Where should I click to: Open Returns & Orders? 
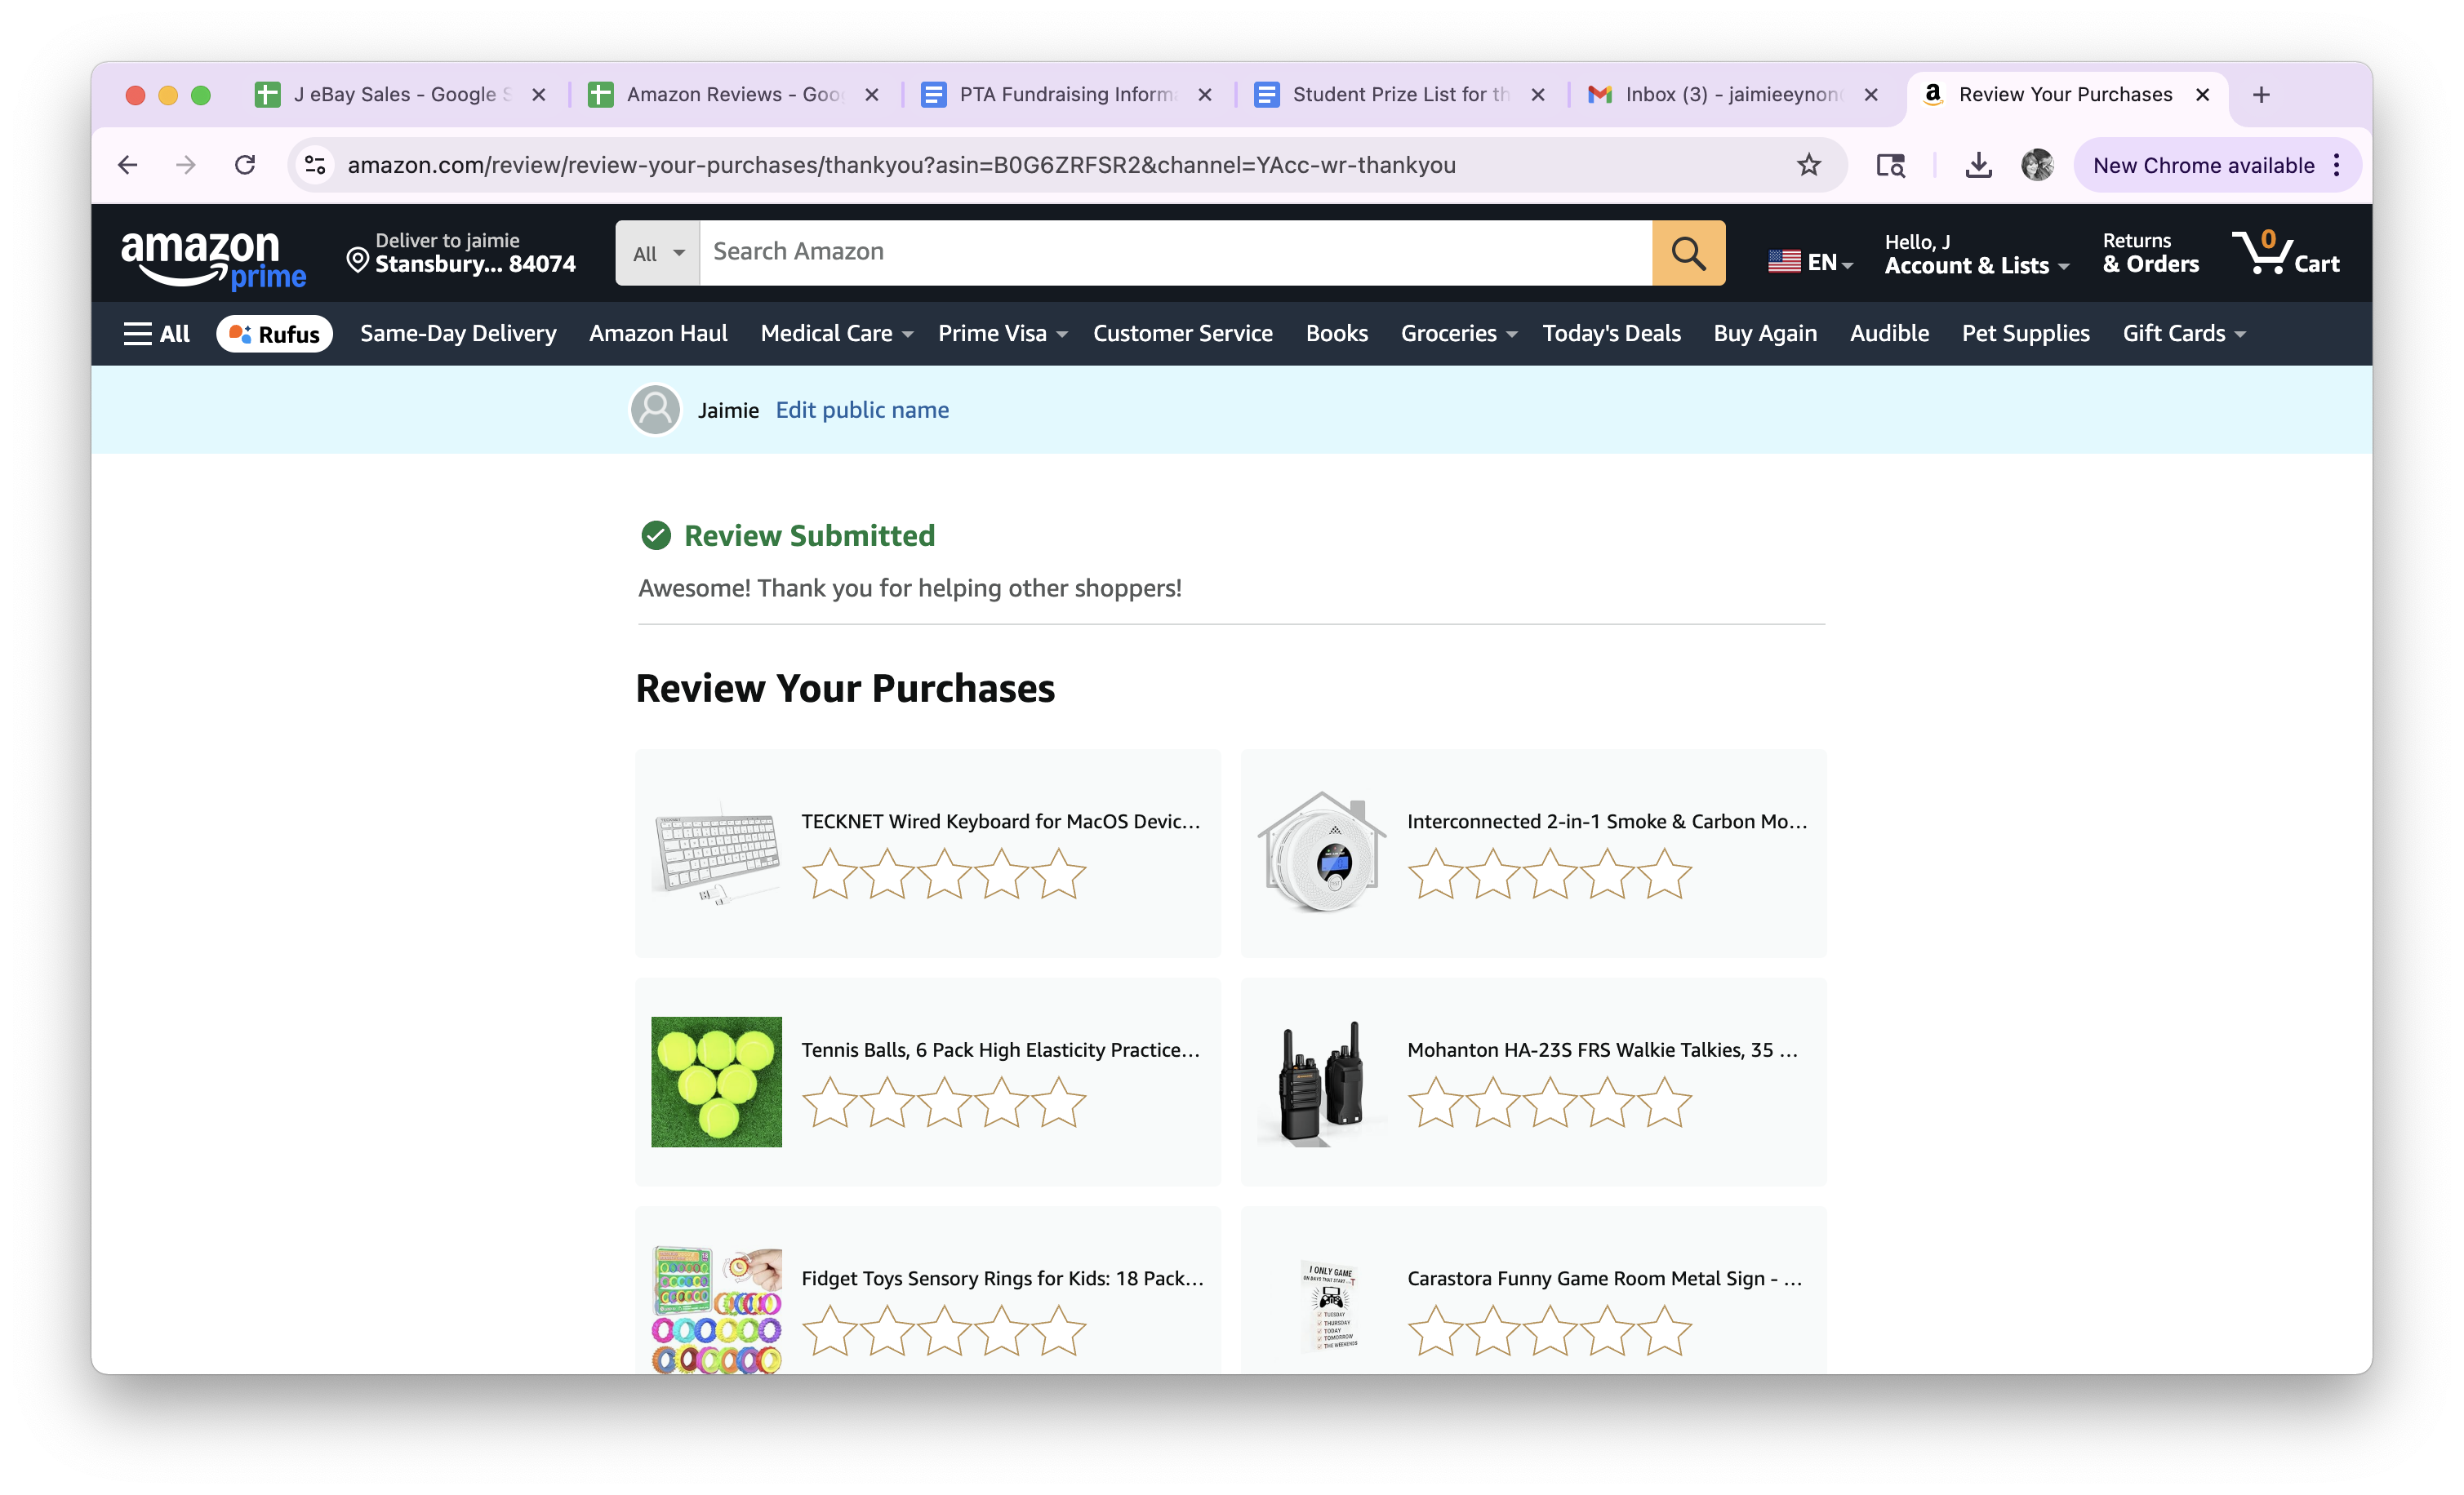coord(2150,254)
